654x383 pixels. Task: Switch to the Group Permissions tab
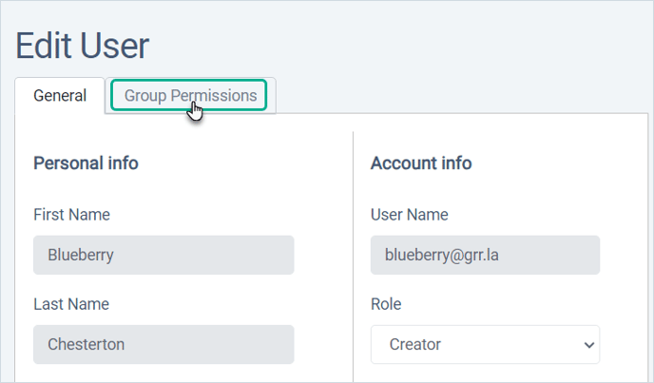[x=190, y=96]
